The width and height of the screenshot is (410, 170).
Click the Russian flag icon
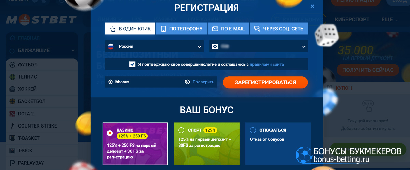click(111, 46)
